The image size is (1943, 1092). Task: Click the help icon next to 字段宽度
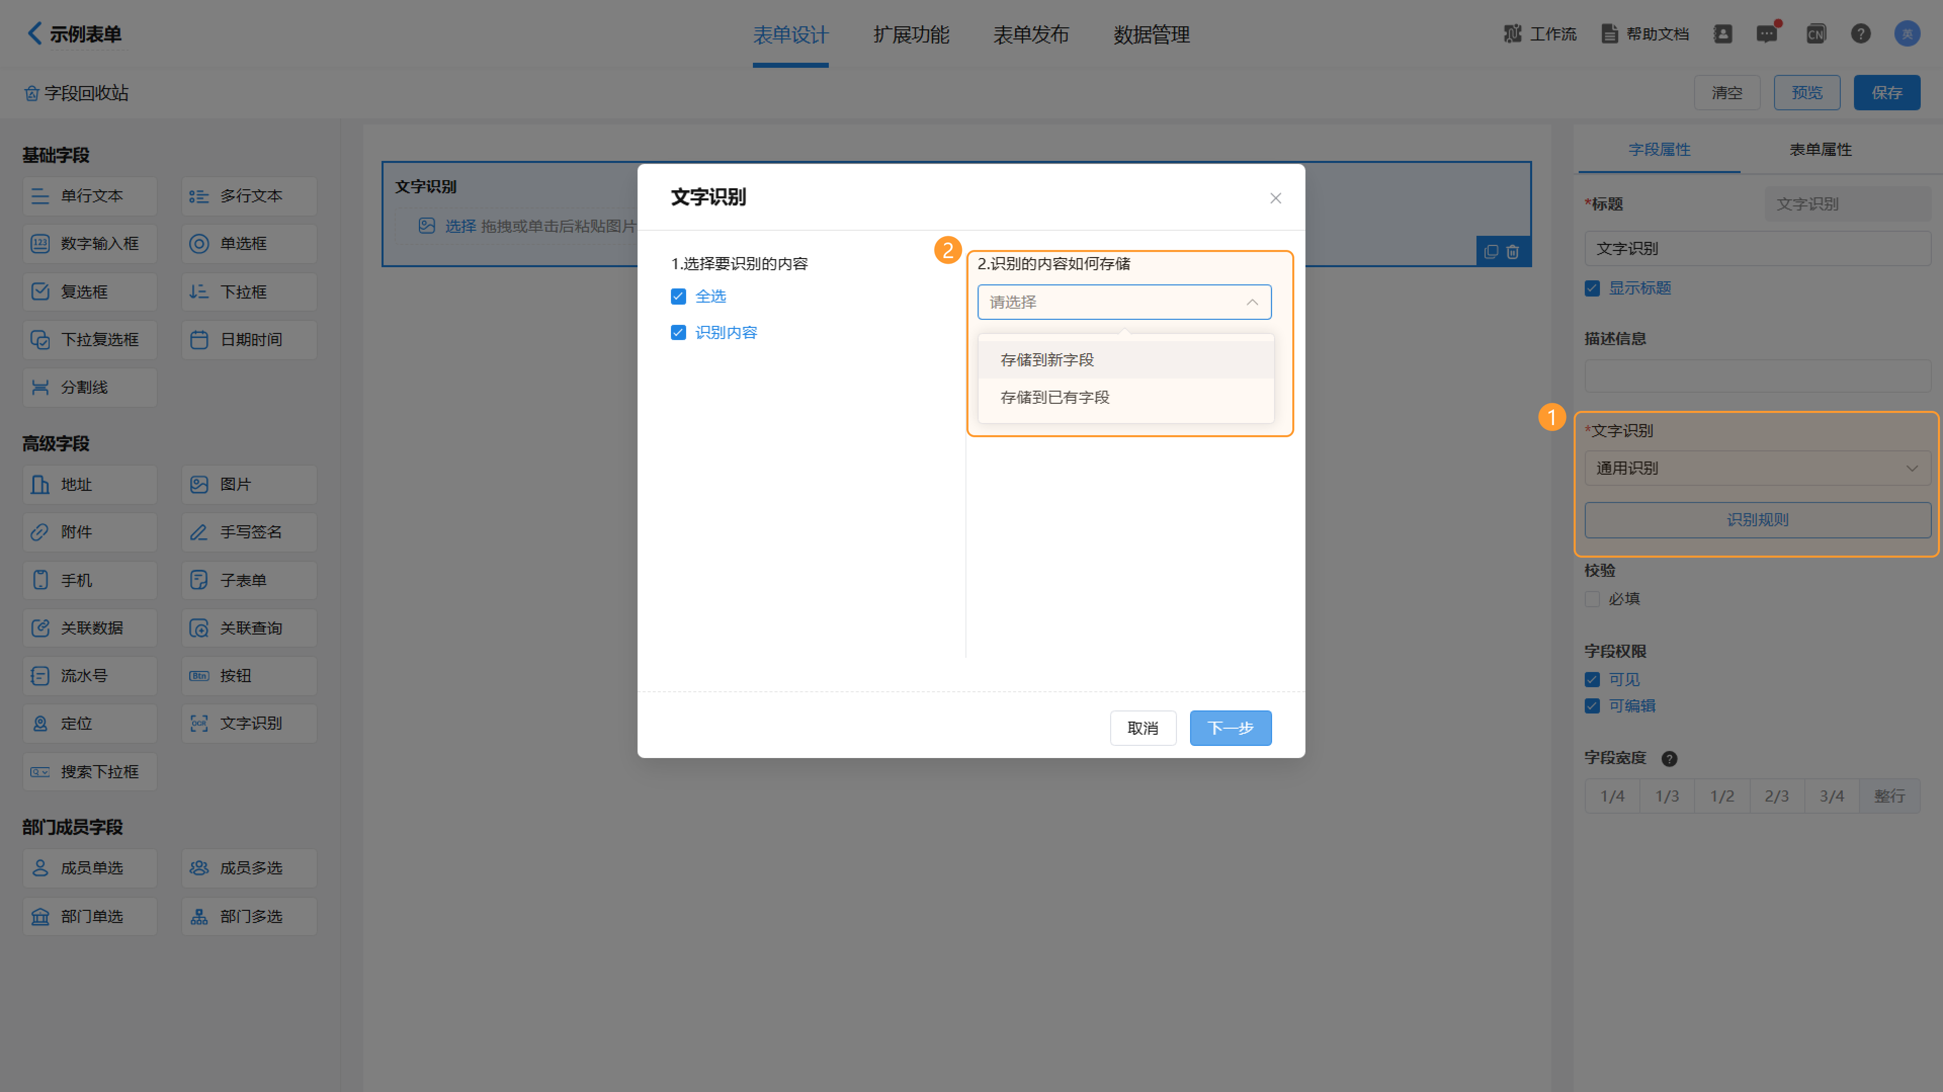(1669, 759)
